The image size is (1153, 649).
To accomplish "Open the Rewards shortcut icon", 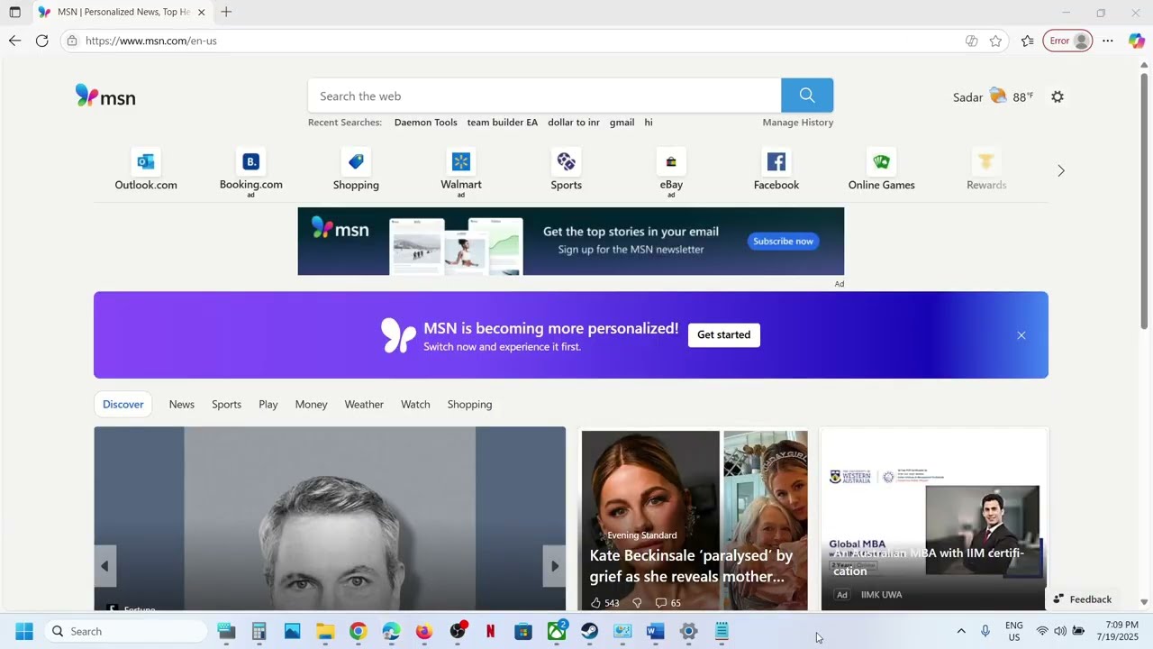I will (986, 161).
